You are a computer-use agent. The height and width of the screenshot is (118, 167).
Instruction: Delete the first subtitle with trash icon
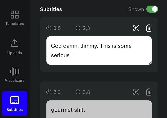tap(149, 28)
